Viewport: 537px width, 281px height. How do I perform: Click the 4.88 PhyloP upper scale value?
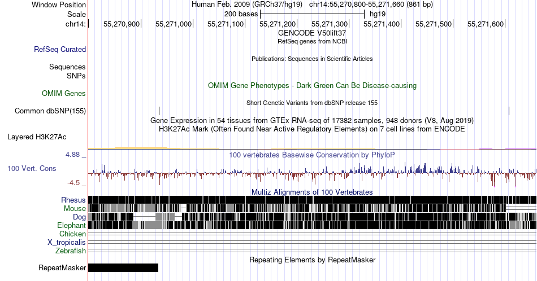(72, 155)
